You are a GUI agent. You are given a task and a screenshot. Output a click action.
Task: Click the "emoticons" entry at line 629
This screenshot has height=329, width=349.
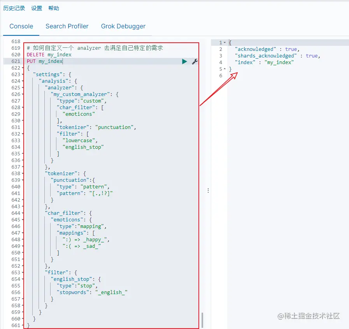tap(79, 114)
